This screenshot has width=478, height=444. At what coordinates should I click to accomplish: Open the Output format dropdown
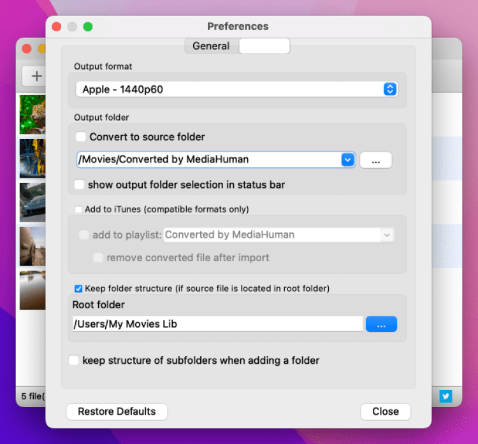(236, 89)
